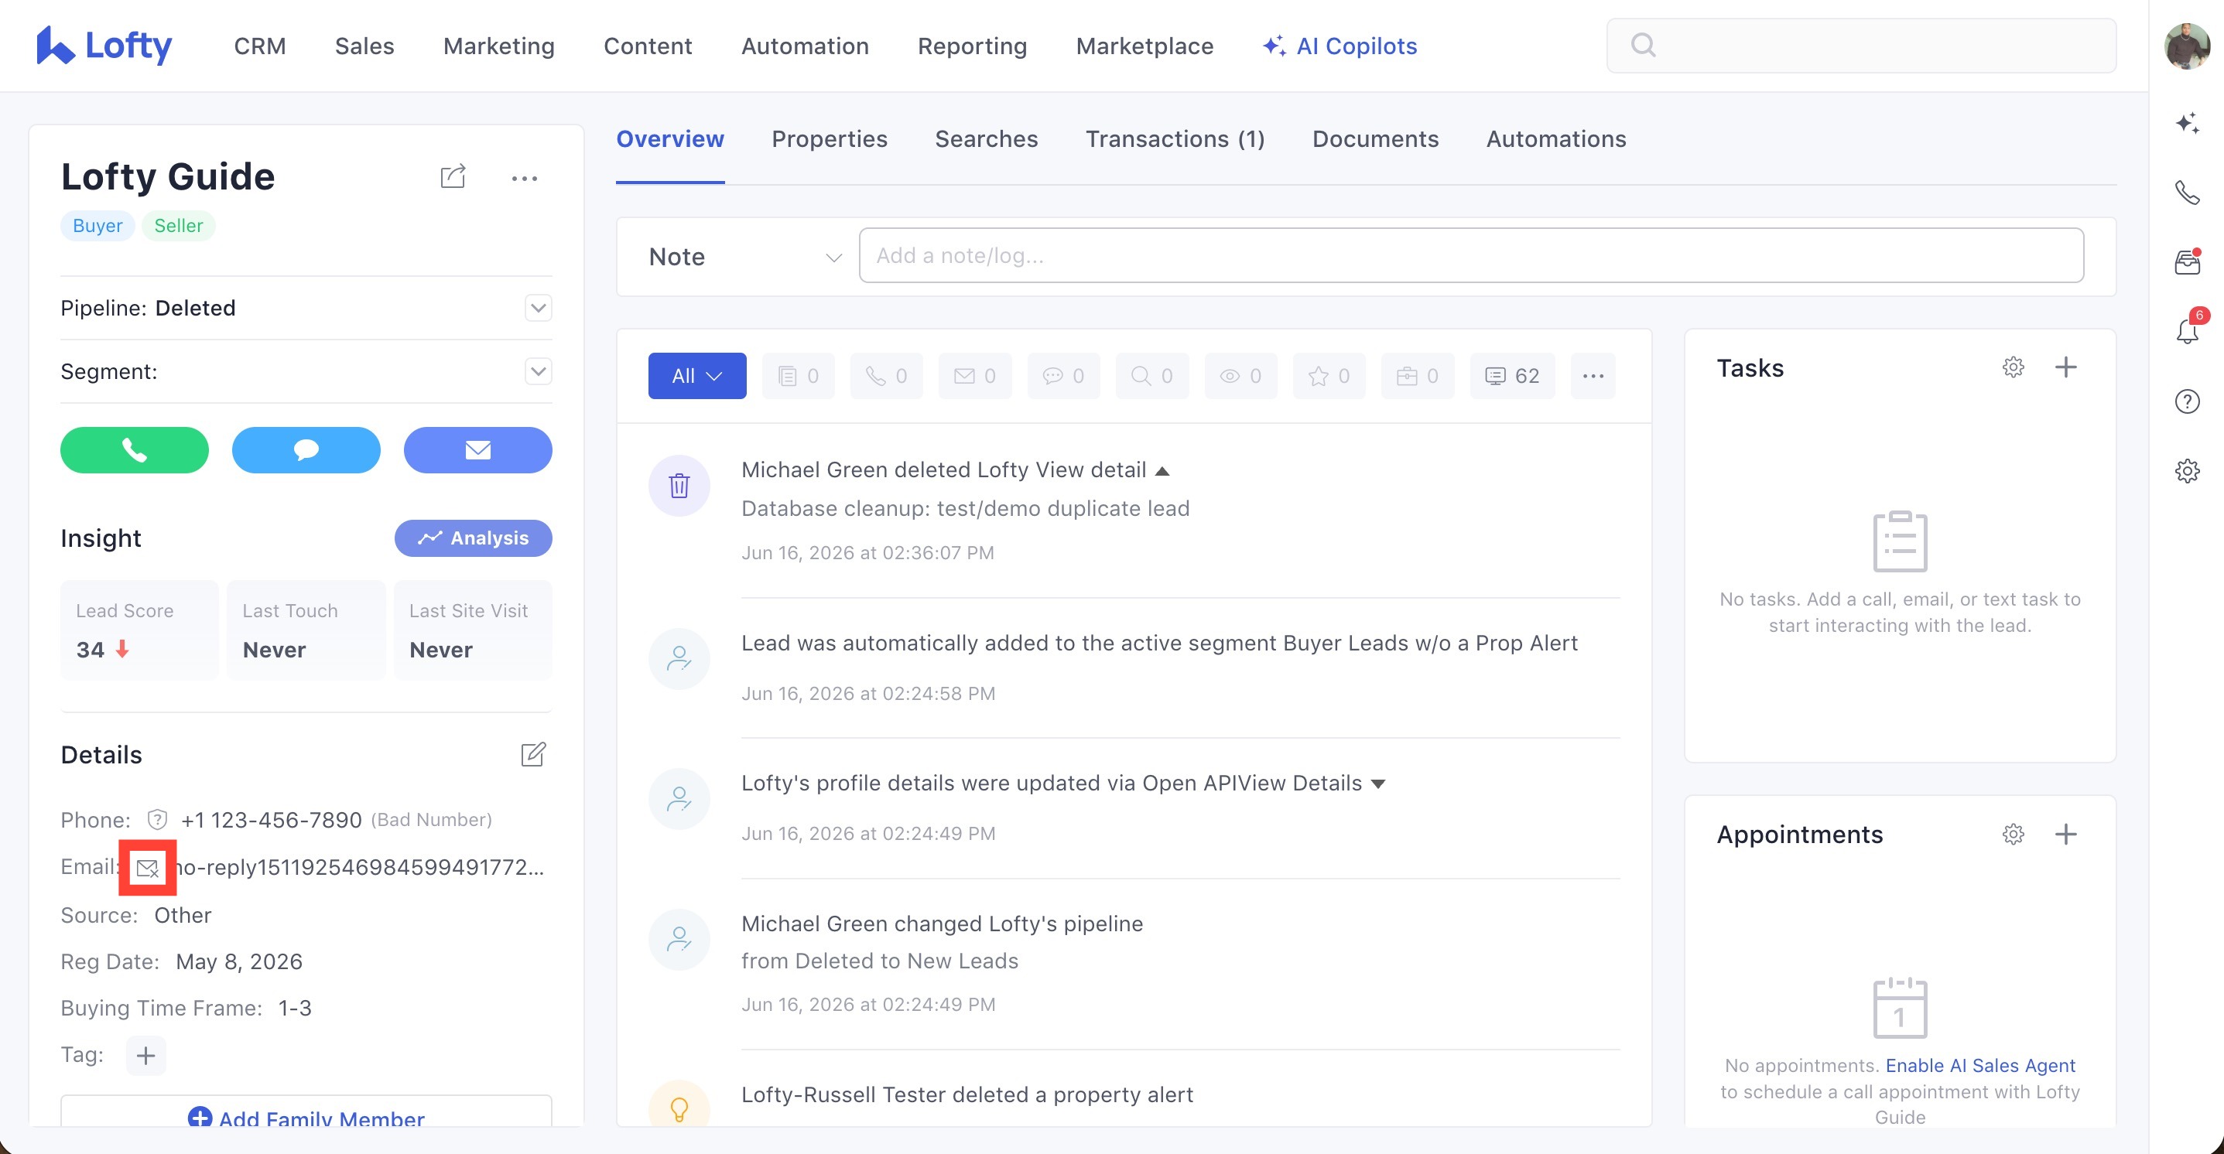
Task: Open the inbox icon in right sidebar
Action: coord(2187,261)
